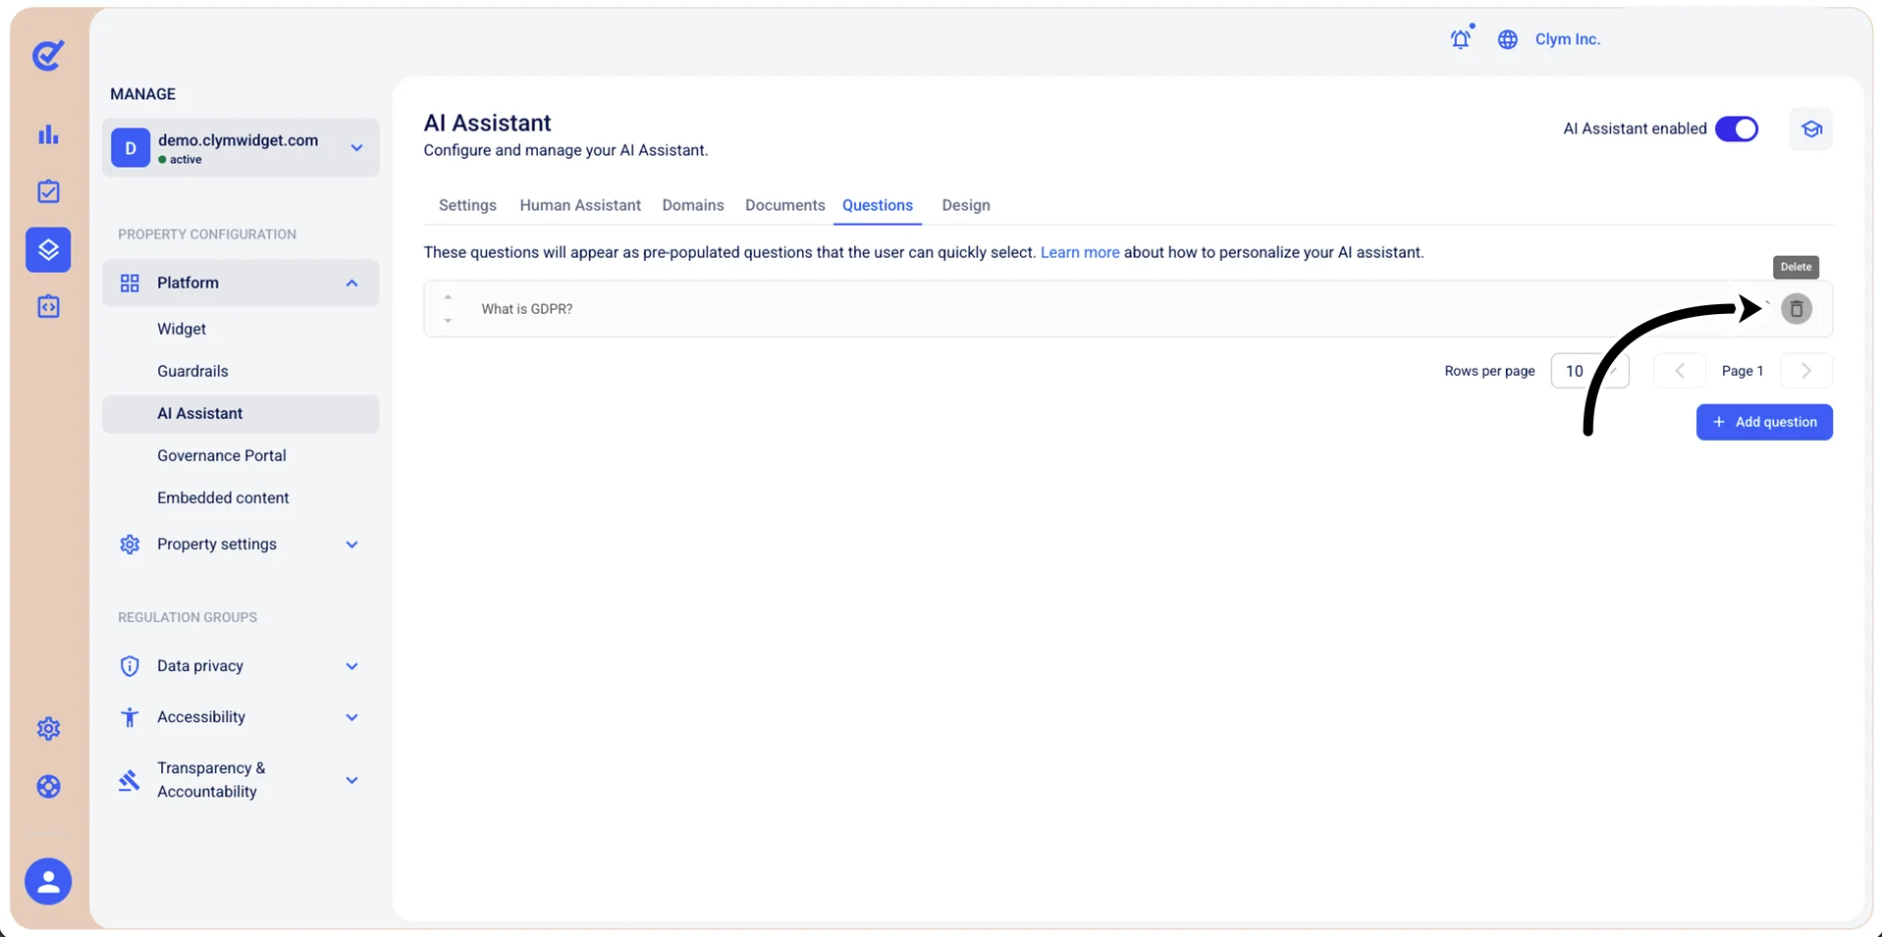Follow the Learn more link
The height and width of the screenshot is (937, 1882).
pyautogui.click(x=1080, y=252)
